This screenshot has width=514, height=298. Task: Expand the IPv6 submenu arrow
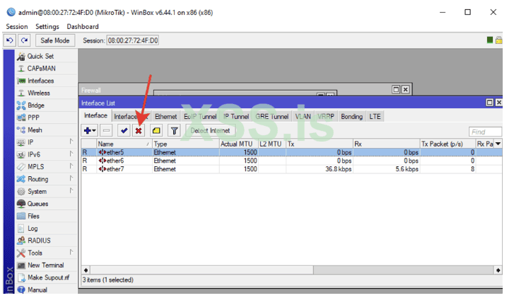(x=71, y=154)
